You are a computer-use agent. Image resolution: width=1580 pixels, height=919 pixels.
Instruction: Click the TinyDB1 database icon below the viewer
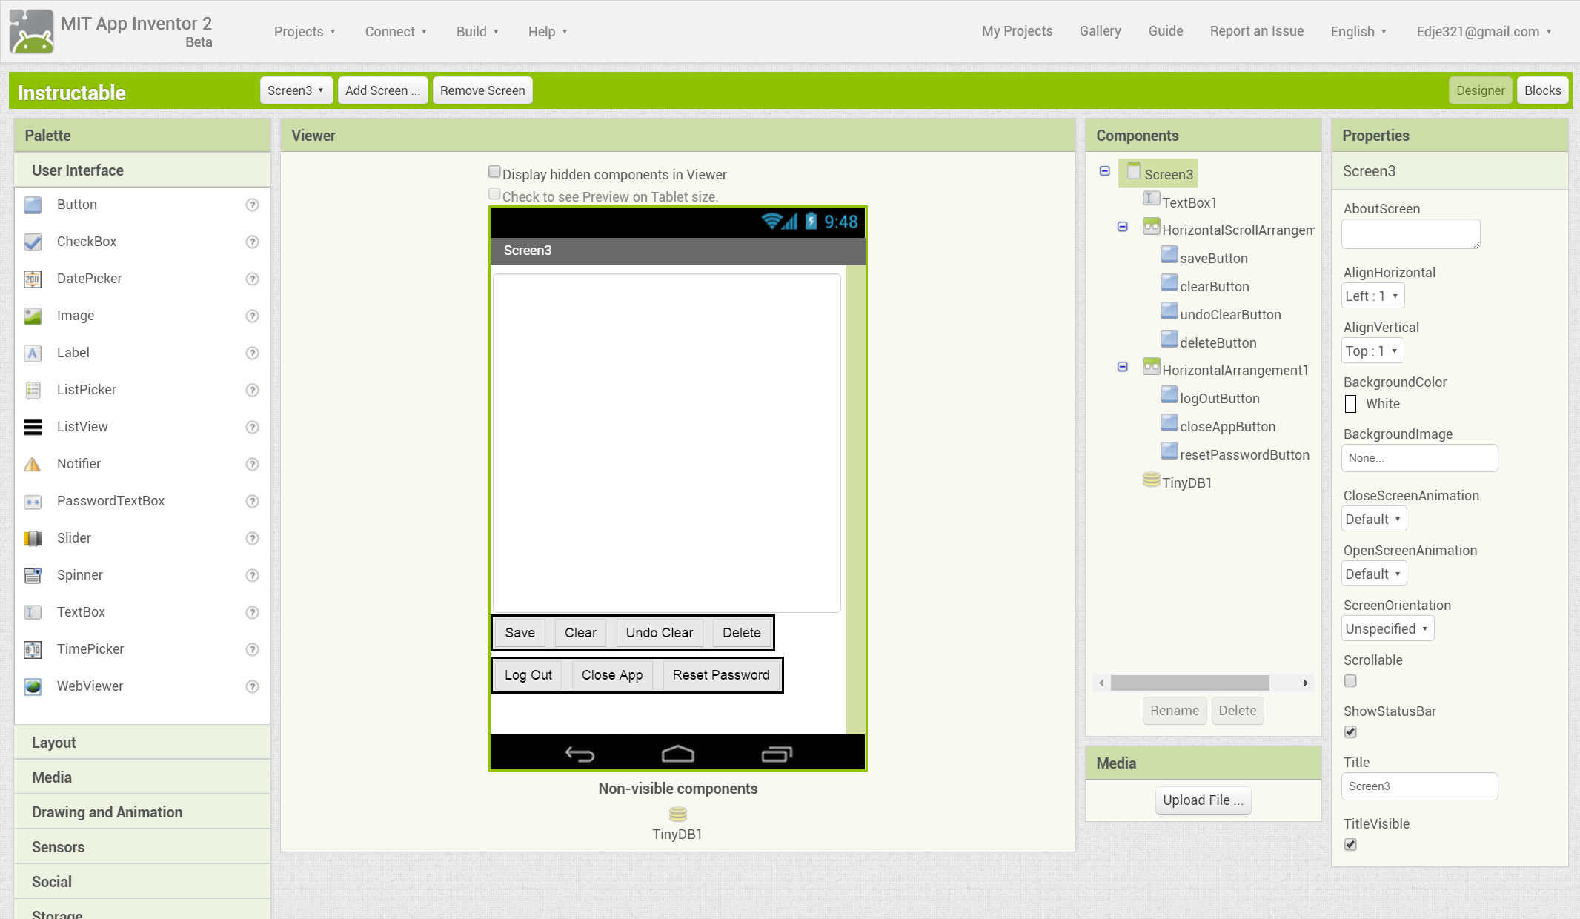[677, 814]
